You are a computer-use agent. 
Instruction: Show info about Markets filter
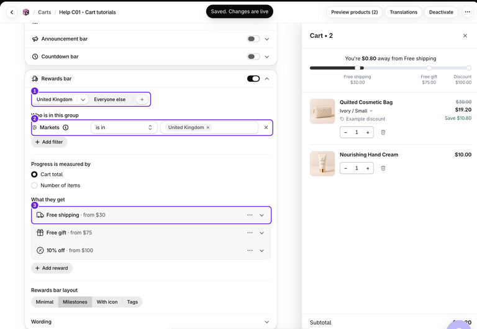point(65,127)
